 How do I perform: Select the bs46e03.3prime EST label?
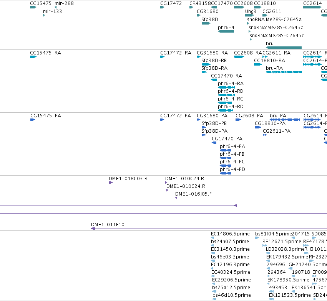(x=230, y=257)
